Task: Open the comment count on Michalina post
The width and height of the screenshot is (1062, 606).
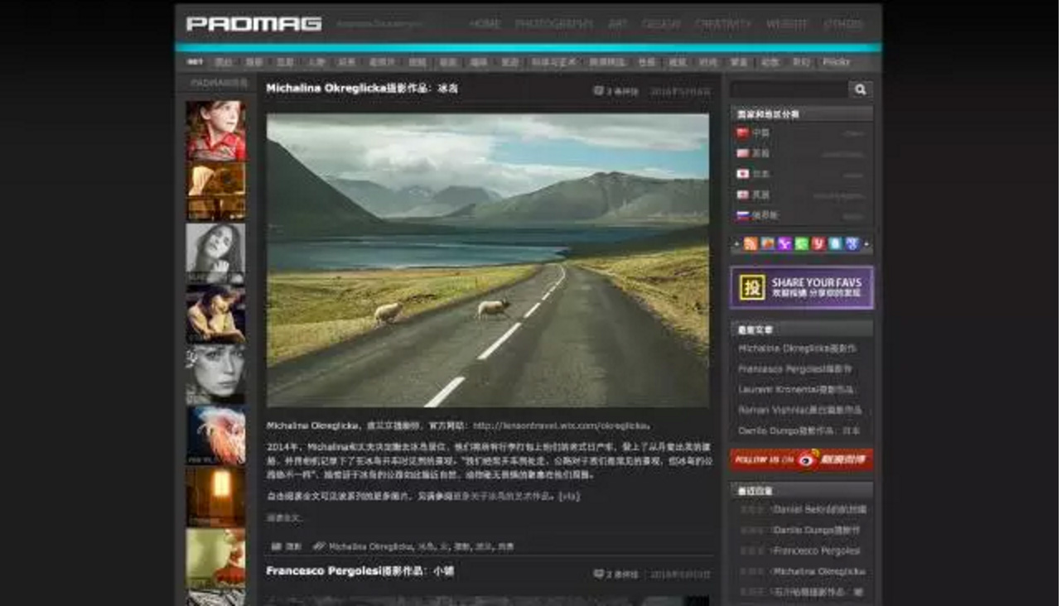Action: pyautogui.click(x=615, y=91)
